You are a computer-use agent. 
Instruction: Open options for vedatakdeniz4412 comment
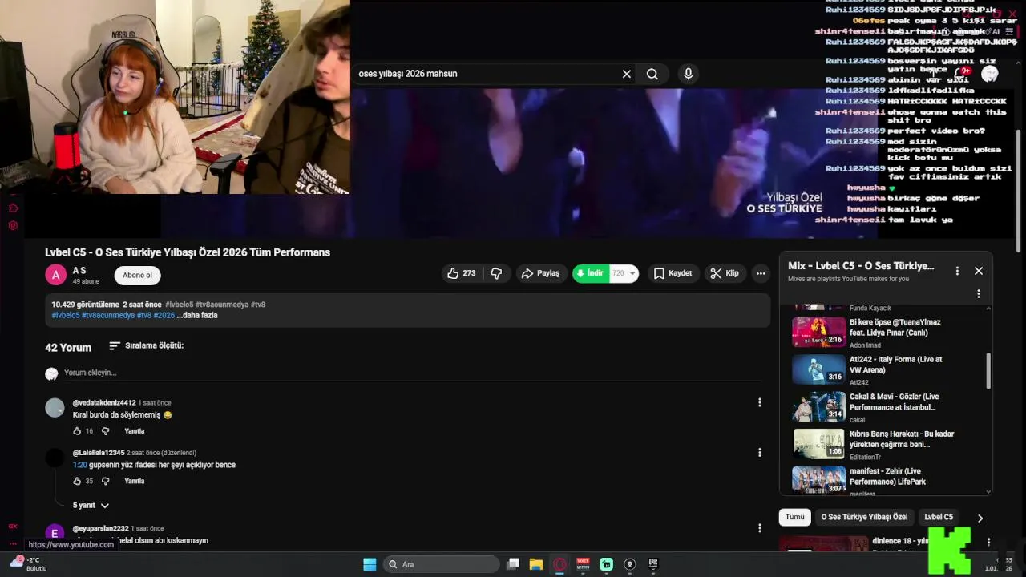(759, 402)
